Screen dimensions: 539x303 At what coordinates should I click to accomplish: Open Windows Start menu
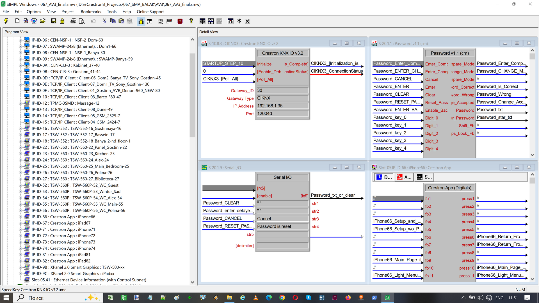pos(6,298)
